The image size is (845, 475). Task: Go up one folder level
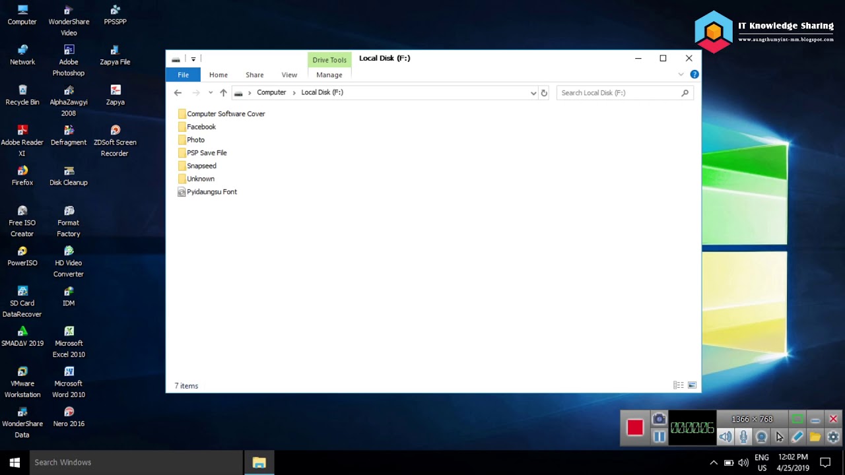(223, 93)
